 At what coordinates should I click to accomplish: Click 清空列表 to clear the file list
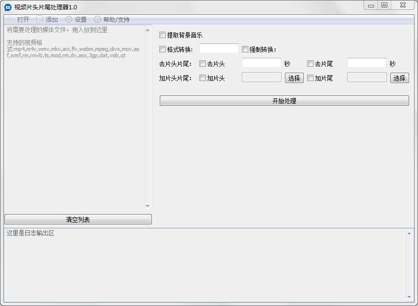pyautogui.click(x=78, y=219)
